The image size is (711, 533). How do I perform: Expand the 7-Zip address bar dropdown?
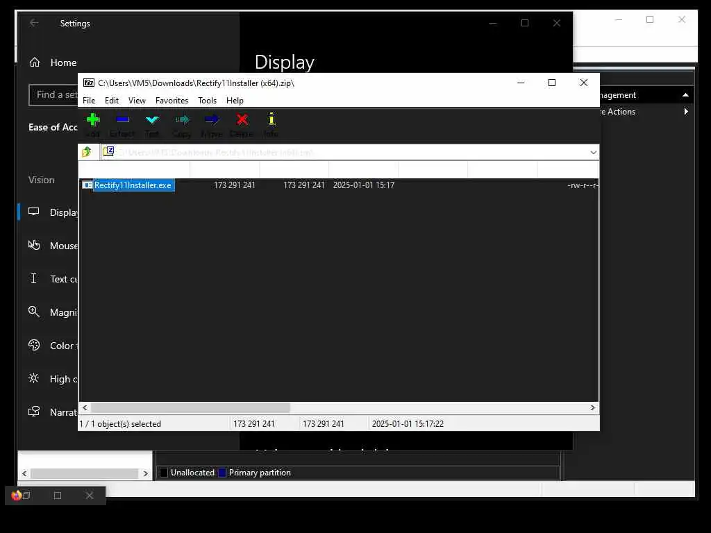click(593, 152)
